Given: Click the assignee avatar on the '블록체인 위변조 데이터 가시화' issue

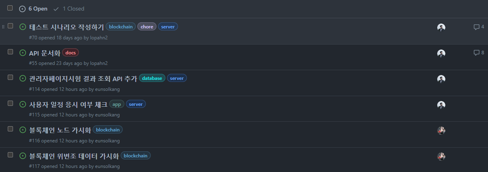Looking at the screenshot, I should click(x=441, y=156).
